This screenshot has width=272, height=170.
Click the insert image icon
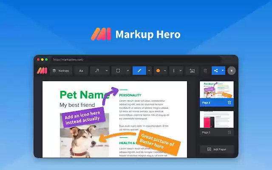[x=192, y=71]
